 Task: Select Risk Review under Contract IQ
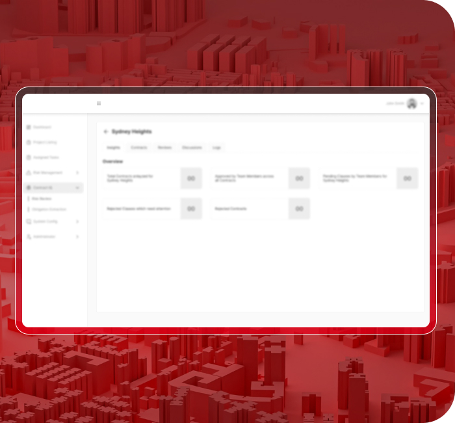tap(42, 198)
